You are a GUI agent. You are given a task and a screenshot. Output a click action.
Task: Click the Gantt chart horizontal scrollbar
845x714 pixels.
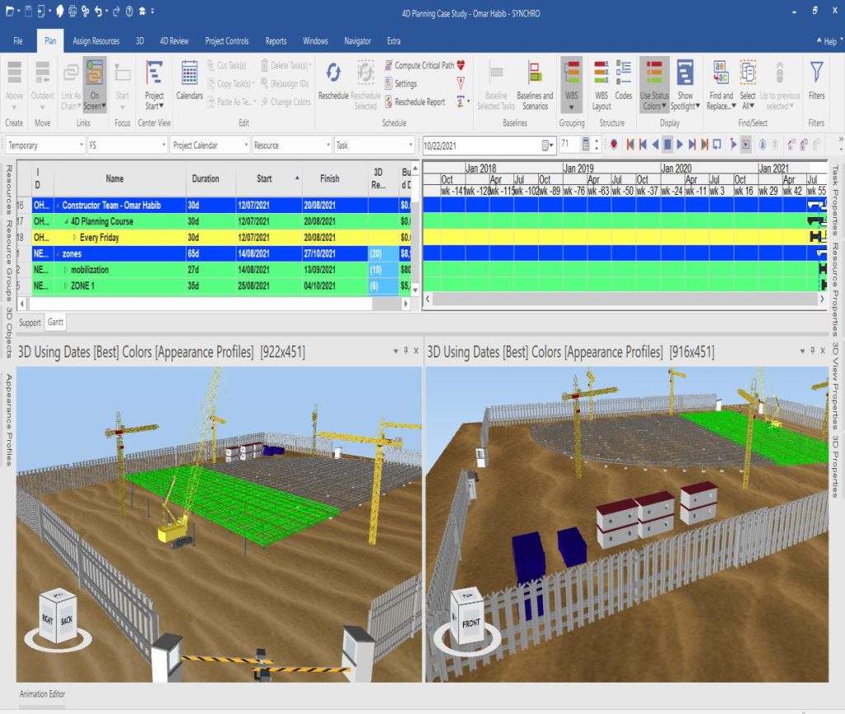(x=625, y=299)
